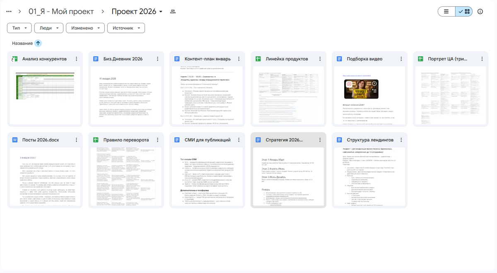Click the collapsed breadcrumb ellipsis icon
This screenshot has height=273, width=497.
[x=9, y=12]
